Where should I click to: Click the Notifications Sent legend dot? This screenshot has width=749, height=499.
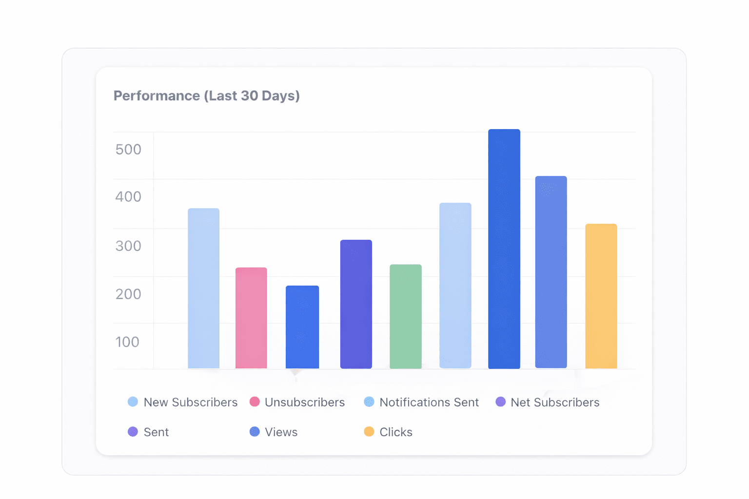click(x=369, y=402)
